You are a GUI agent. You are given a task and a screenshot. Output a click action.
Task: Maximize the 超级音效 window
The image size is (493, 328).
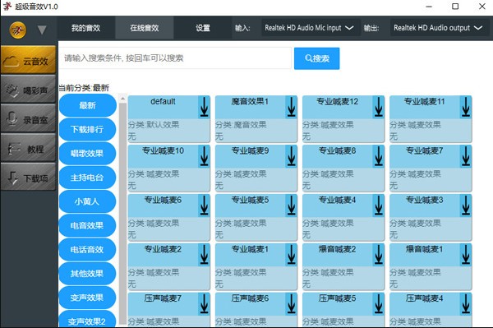[455, 7]
